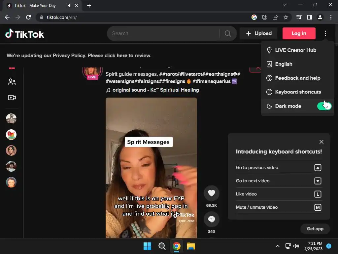338x254 pixels.
Task: Show hidden icons in system tray
Action: (278, 246)
